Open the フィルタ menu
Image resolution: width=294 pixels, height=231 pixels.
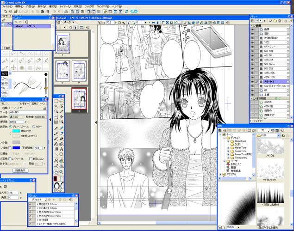pyautogui.click(x=89, y=6)
